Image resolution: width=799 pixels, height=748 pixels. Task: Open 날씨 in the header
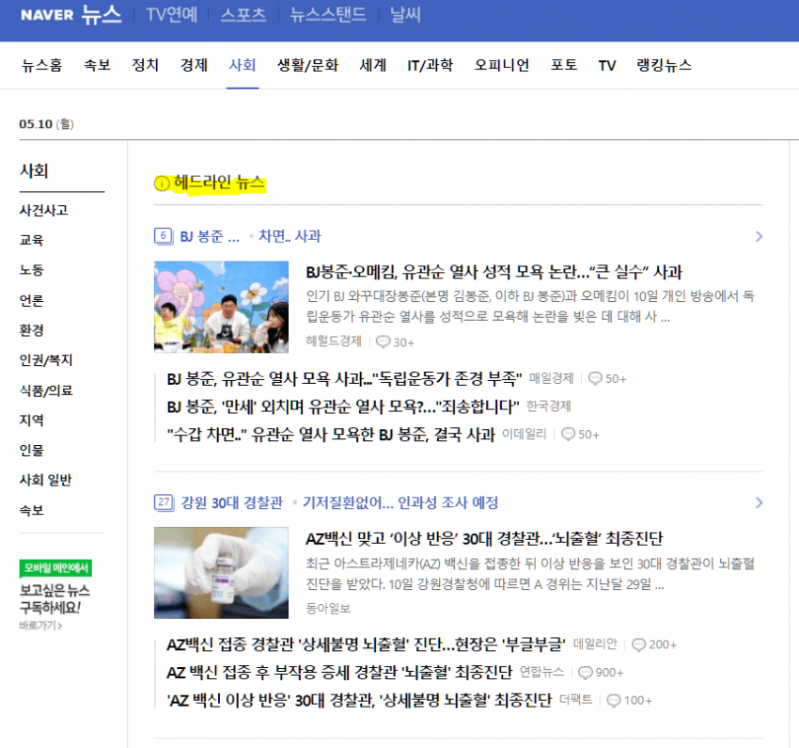[x=405, y=14]
